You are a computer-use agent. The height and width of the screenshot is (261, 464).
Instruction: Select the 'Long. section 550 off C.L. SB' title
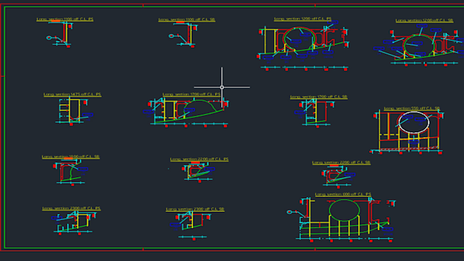coord(411,108)
